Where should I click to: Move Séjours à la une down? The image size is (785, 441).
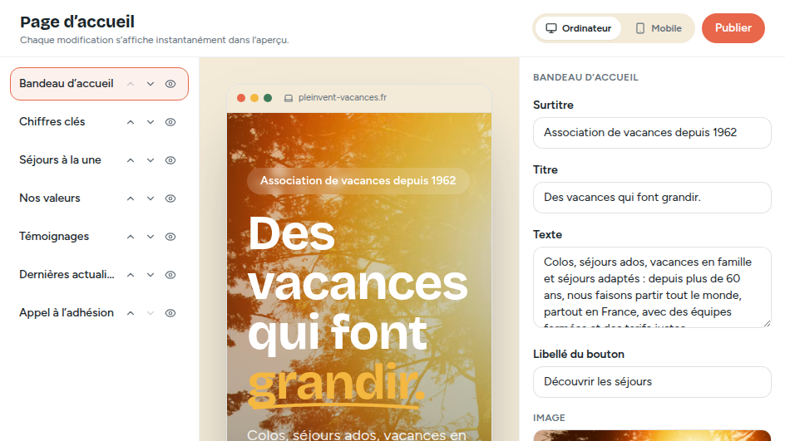(151, 160)
